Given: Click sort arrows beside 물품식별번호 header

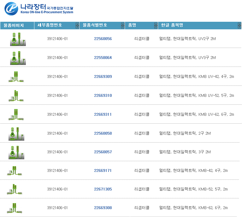Looking at the screenshot, I should [123, 26].
